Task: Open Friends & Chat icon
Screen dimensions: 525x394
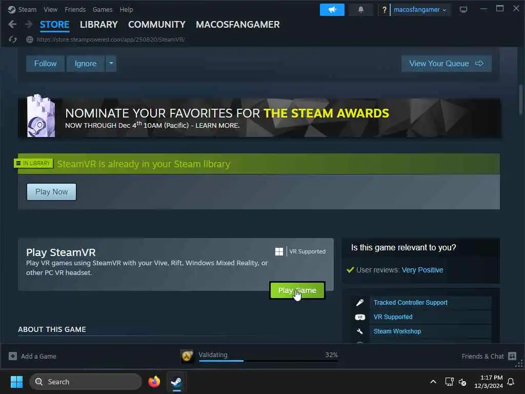Action: [512, 356]
